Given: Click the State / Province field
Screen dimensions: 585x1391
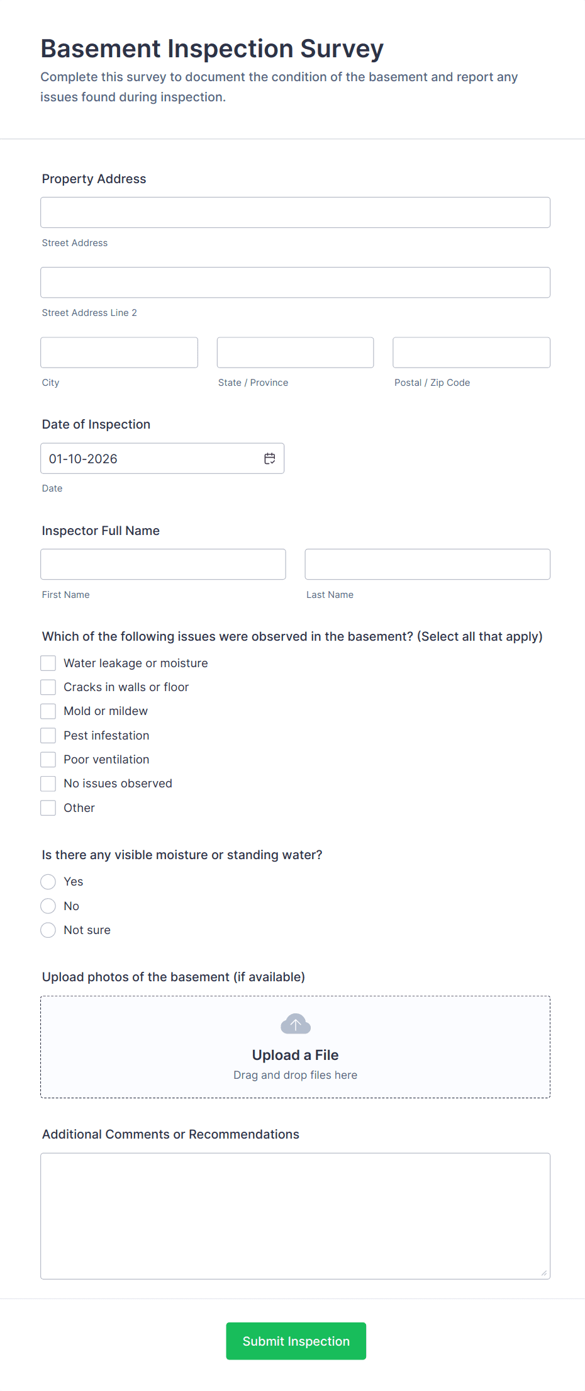Looking at the screenshot, I should (x=295, y=352).
